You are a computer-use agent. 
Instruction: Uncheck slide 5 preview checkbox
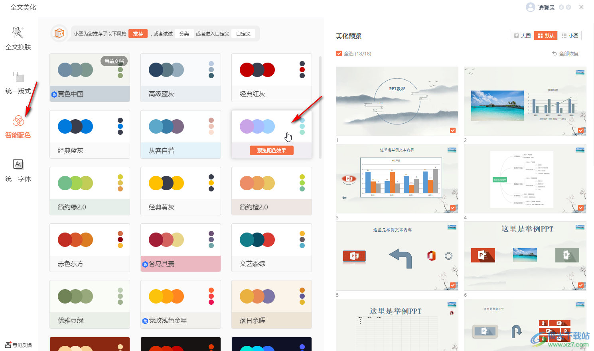[x=453, y=285]
